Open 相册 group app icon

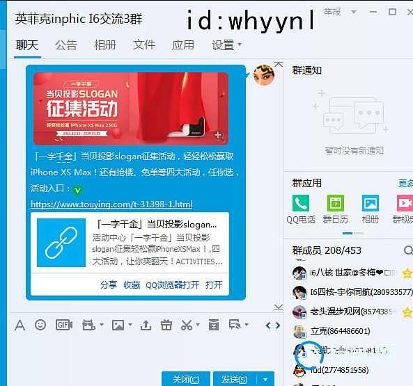click(x=371, y=203)
